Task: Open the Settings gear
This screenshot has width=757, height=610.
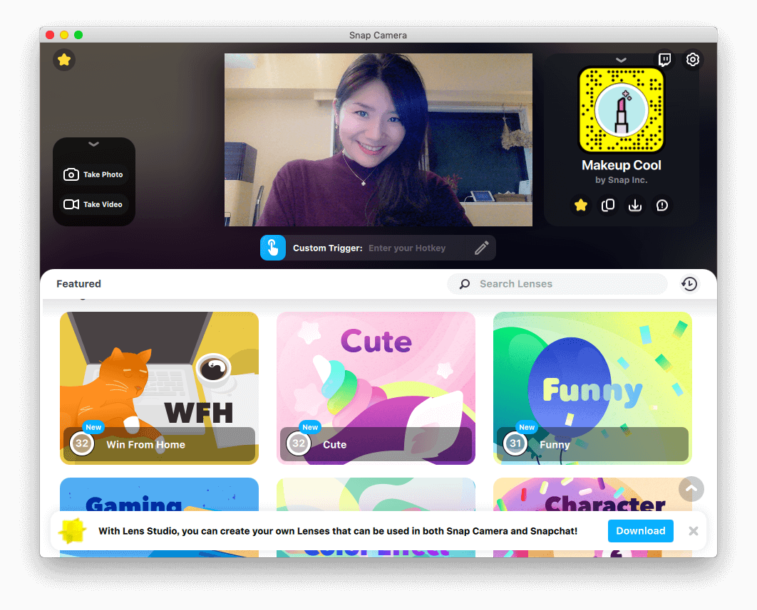Action: pyautogui.click(x=692, y=60)
